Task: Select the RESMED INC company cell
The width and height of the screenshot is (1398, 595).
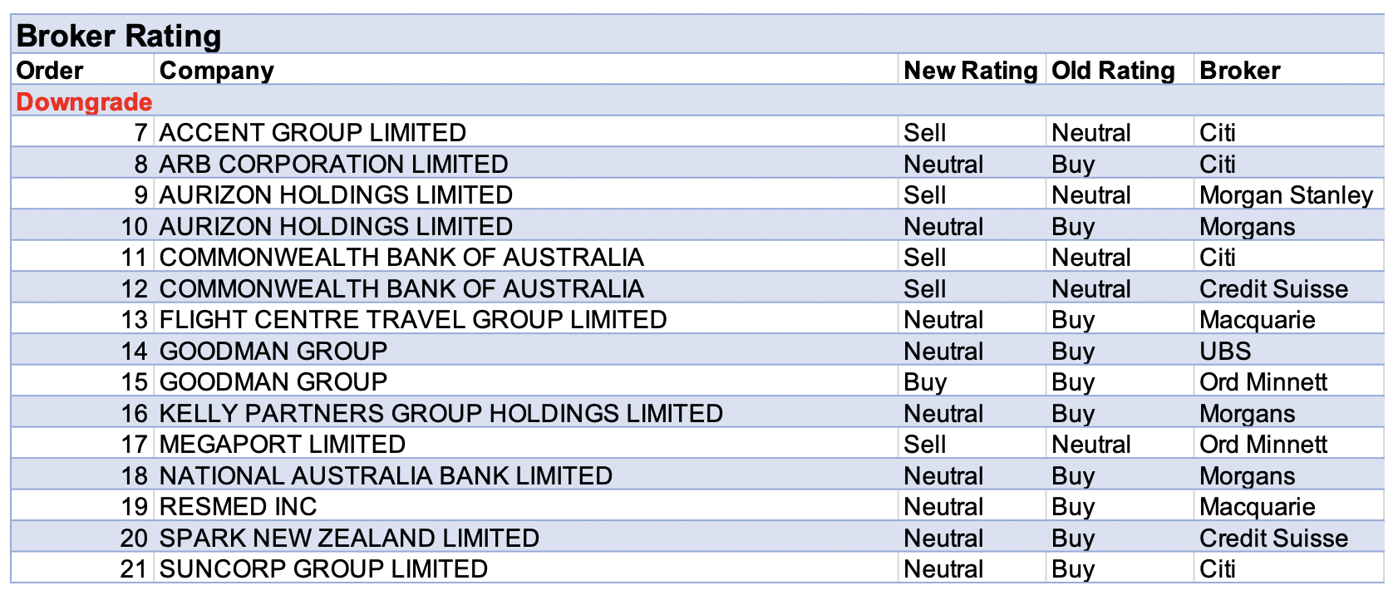Action: click(238, 507)
